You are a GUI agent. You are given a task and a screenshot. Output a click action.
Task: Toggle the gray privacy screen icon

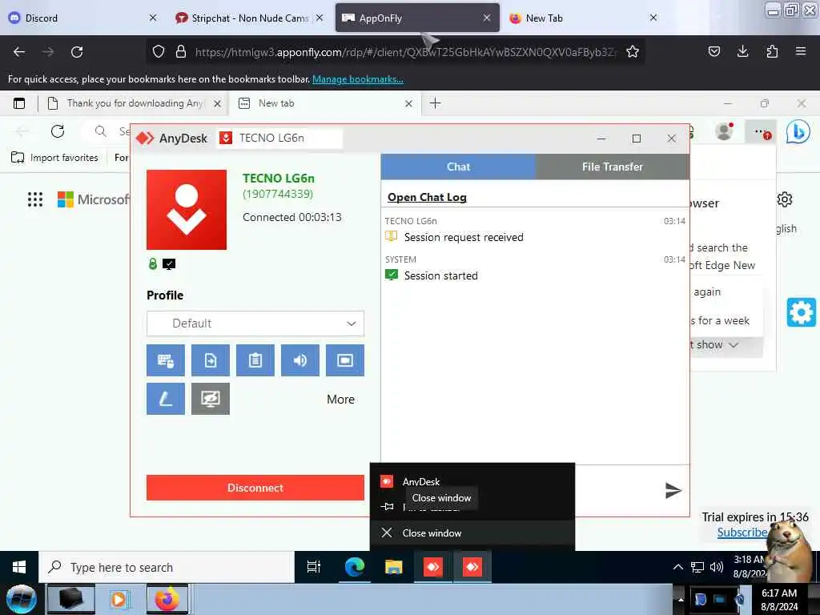tap(211, 399)
